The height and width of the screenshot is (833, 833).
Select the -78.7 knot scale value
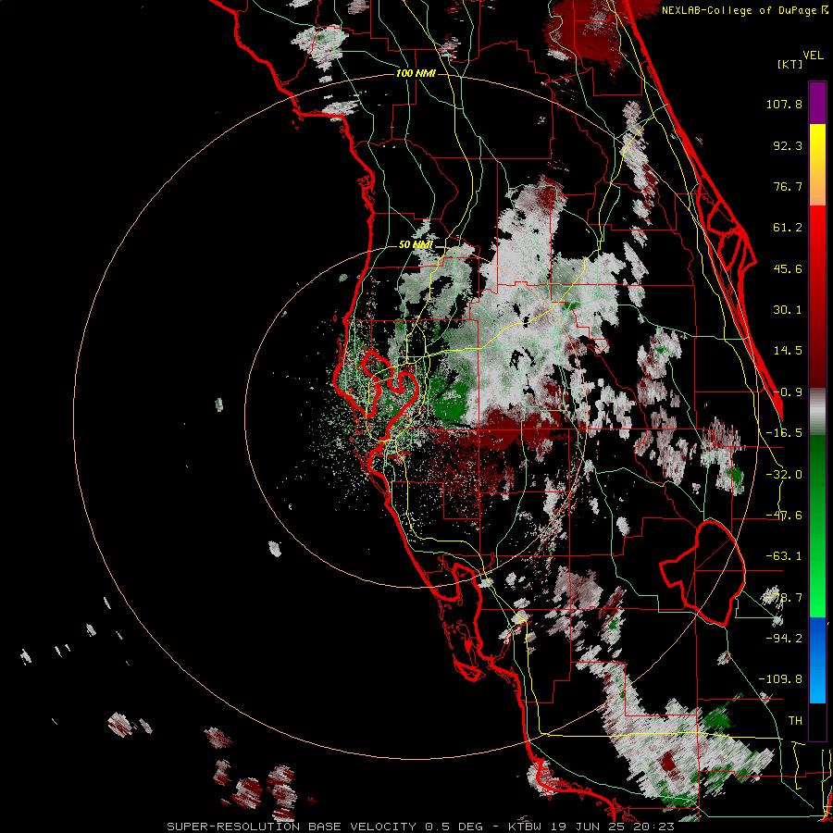(x=784, y=598)
